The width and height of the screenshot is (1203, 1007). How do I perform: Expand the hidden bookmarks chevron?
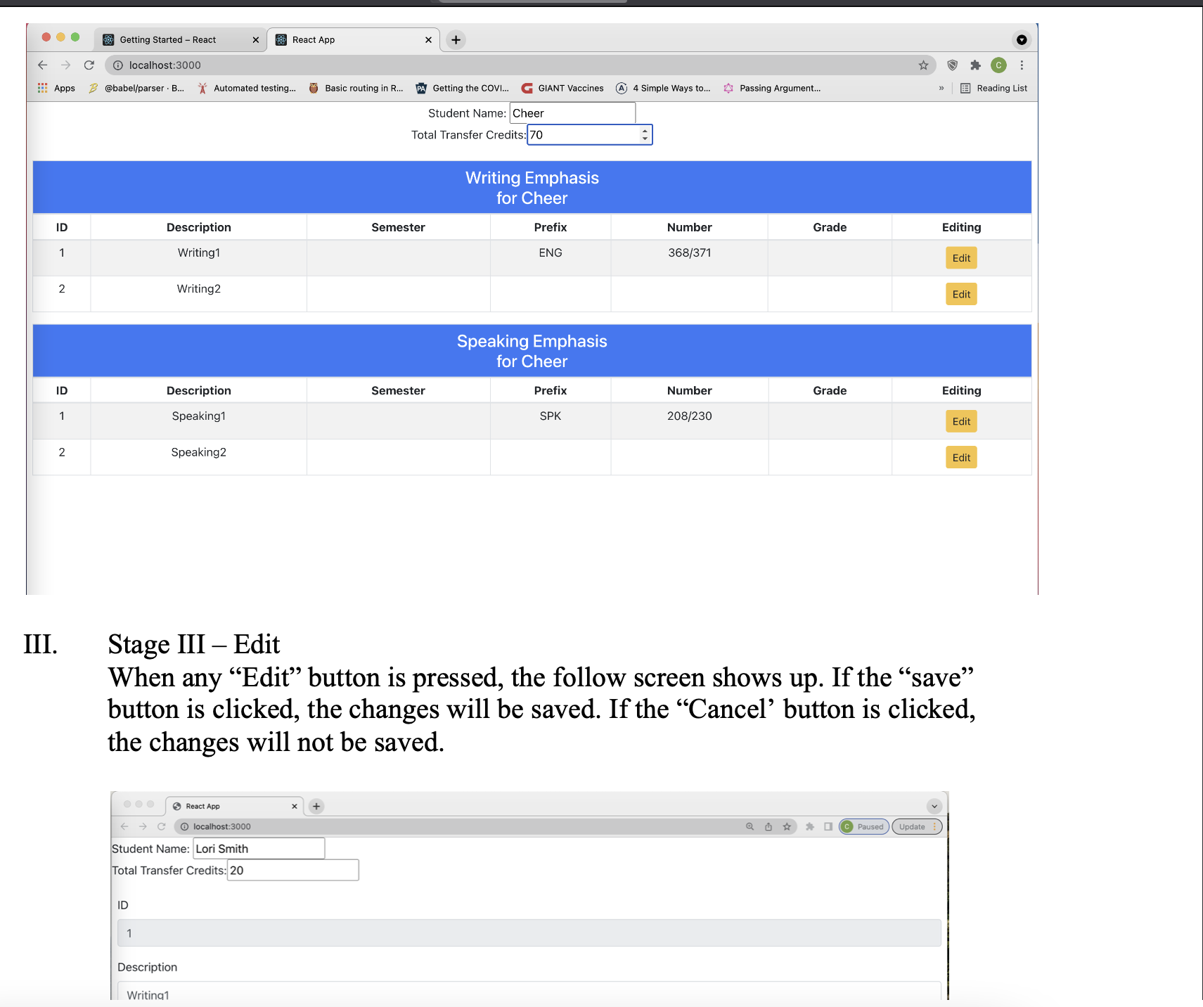(x=941, y=88)
